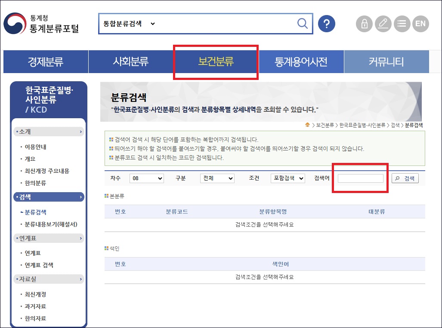Click the 검색어 input field
This screenshot has height=328, width=442.
[x=360, y=178]
